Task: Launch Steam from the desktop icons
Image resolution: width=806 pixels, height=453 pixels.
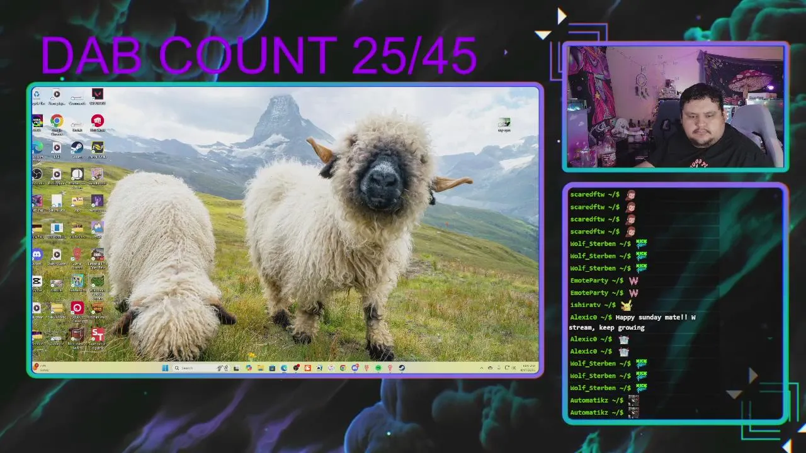Action: [x=77, y=149]
